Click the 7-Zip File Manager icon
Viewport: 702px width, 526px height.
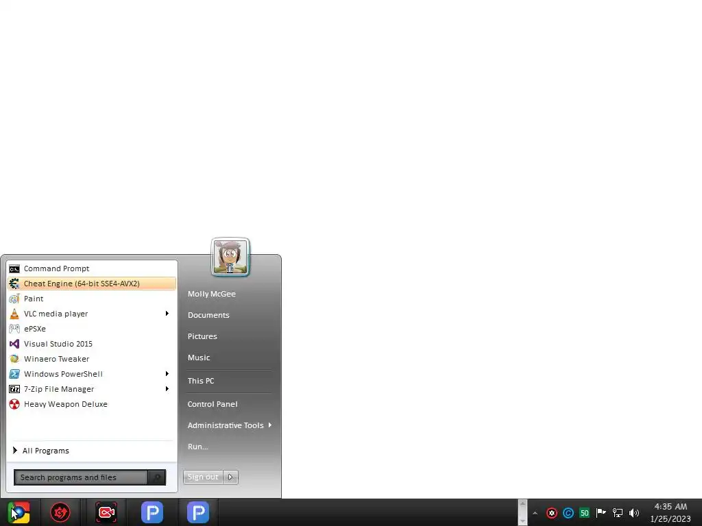[14, 389]
